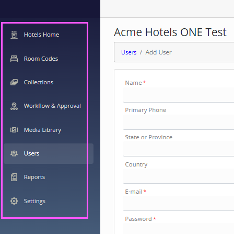
Task: Click the E-mail input field
Action: tap(179, 204)
